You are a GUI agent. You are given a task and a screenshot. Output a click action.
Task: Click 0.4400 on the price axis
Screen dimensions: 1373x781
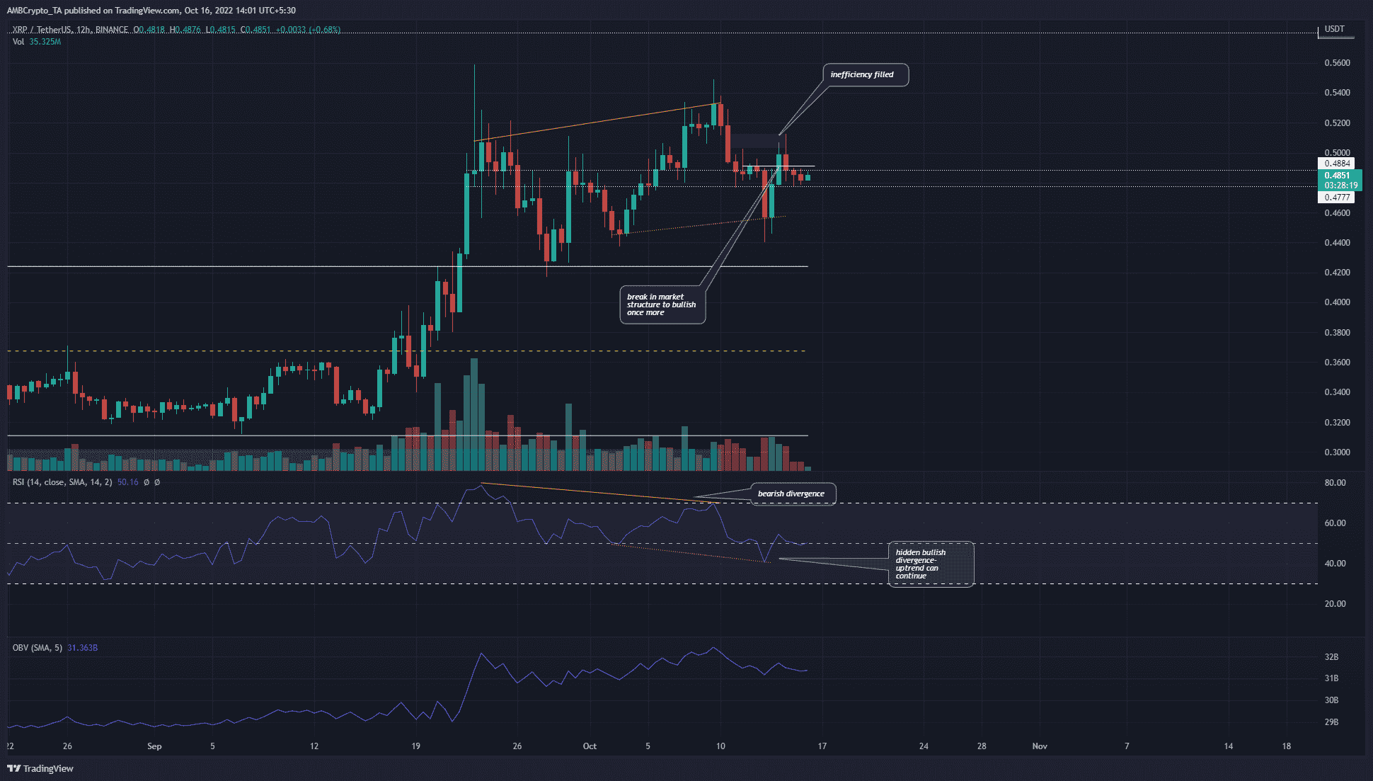coord(1337,243)
